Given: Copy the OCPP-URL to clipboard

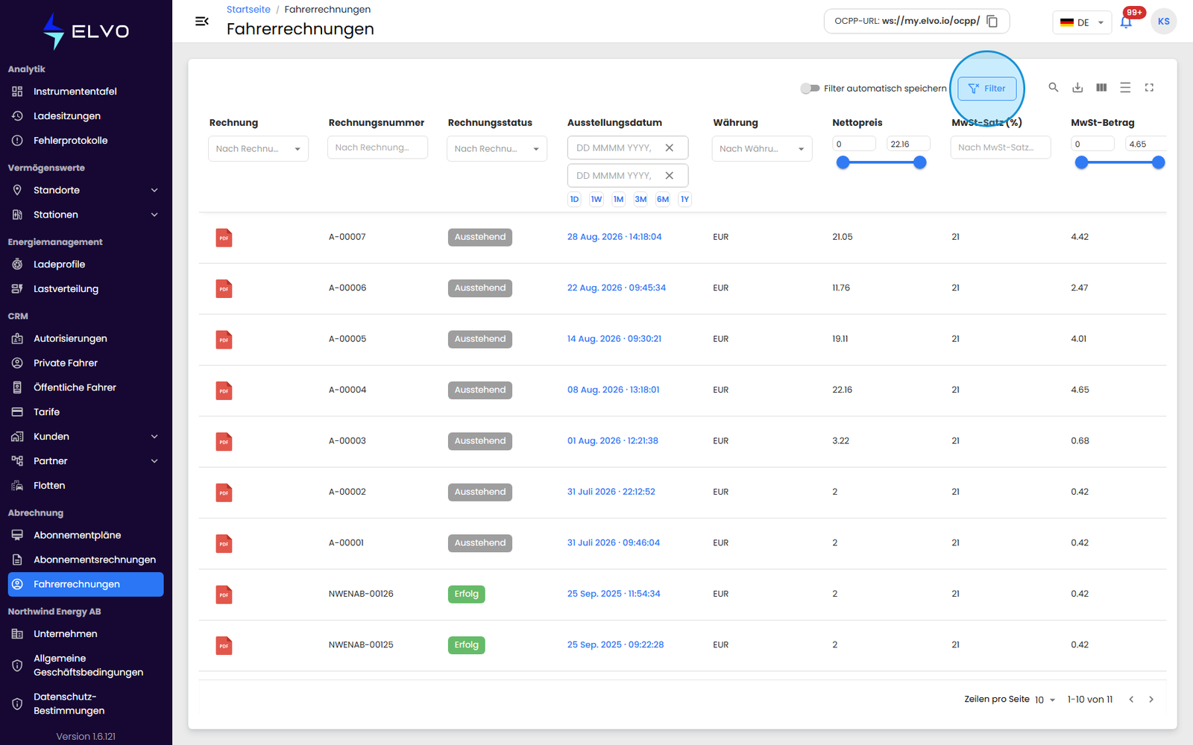Looking at the screenshot, I should point(992,21).
